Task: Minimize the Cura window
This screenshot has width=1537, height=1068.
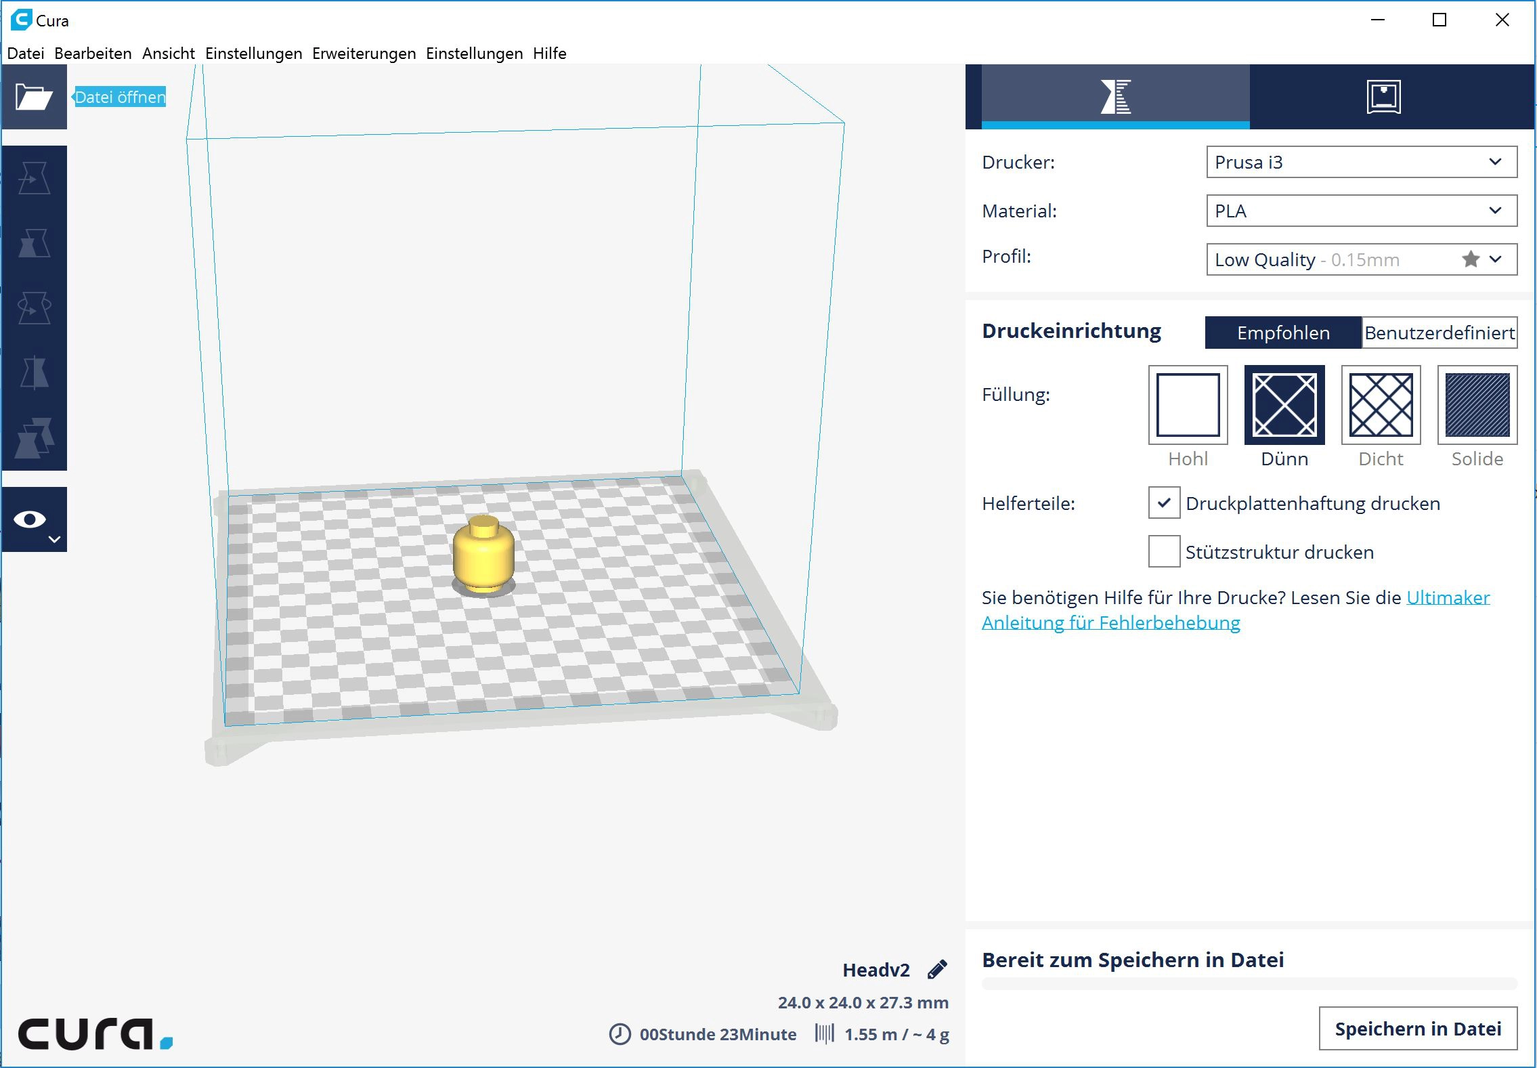Action: coord(1378,20)
